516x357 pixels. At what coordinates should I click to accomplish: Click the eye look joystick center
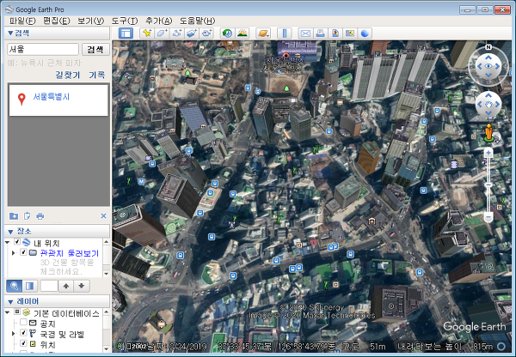pyautogui.click(x=488, y=66)
